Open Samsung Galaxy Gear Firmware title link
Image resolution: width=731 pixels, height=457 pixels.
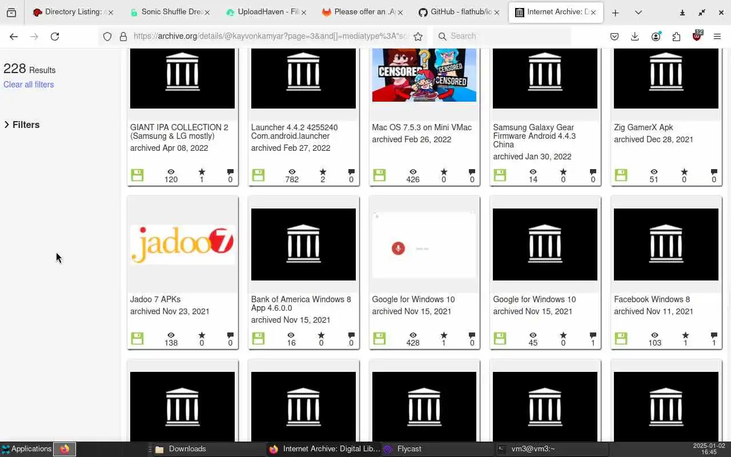click(x=535, y=136)
